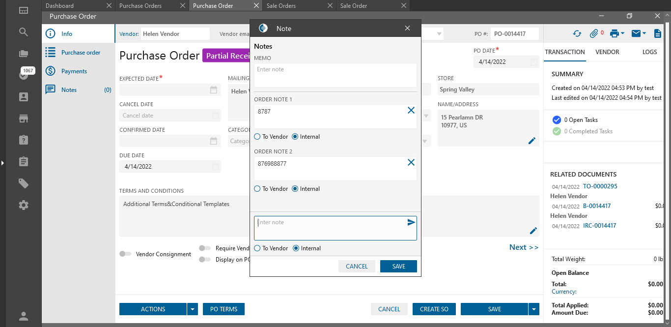Image resolution: width=671 pixels, height=327 pixels.
Task: Toggle Vendor Consignment switch
Action: (x=125, y=254)
